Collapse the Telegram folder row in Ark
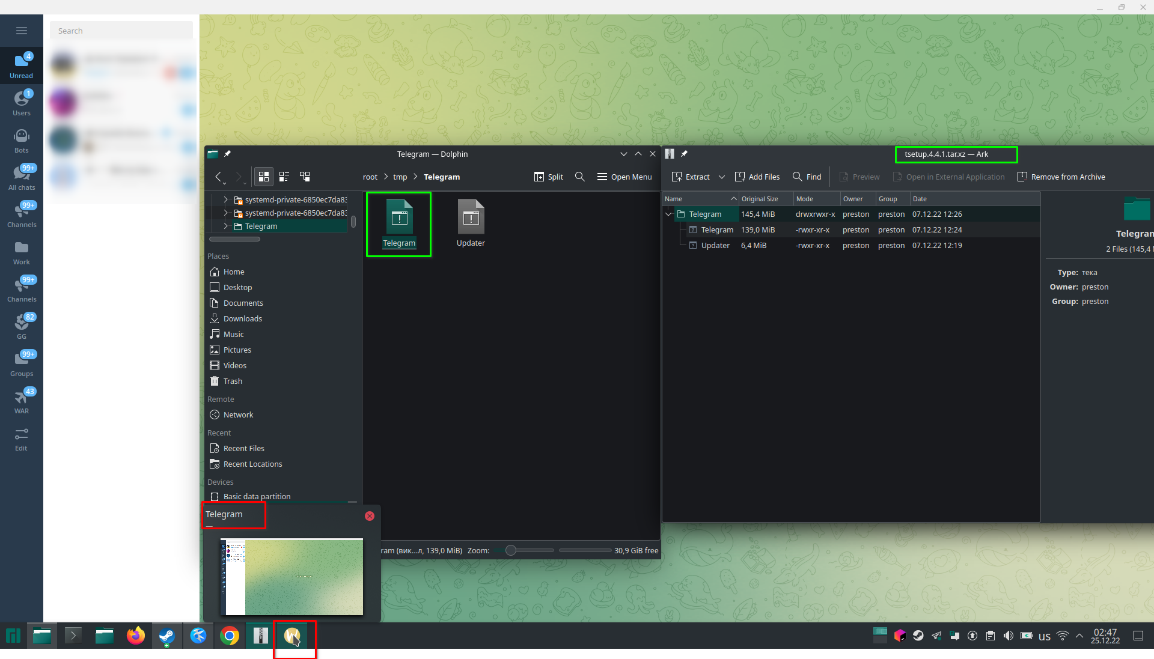Screen dimensions: 1154x659 click(x=668, y=214)
